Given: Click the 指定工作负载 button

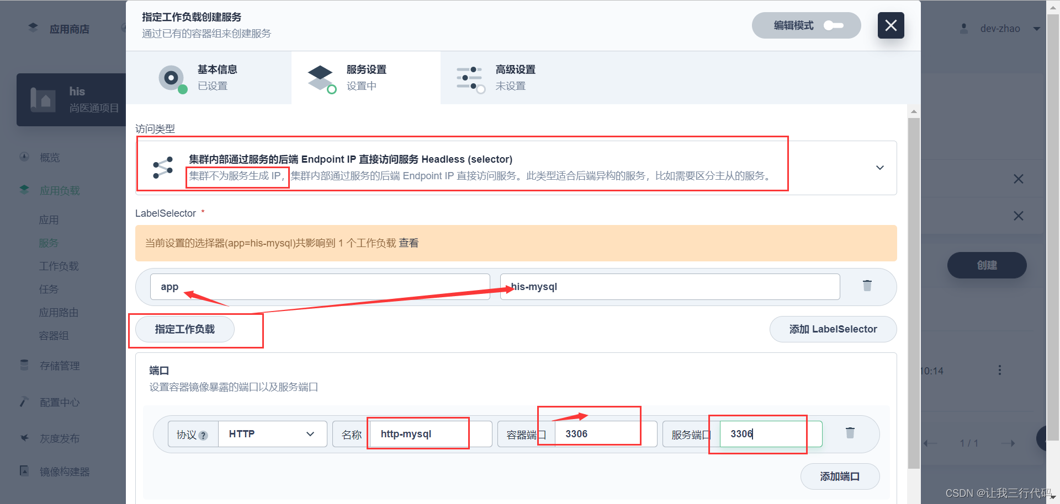Looking at the screenshot, I should coord(185,329).
